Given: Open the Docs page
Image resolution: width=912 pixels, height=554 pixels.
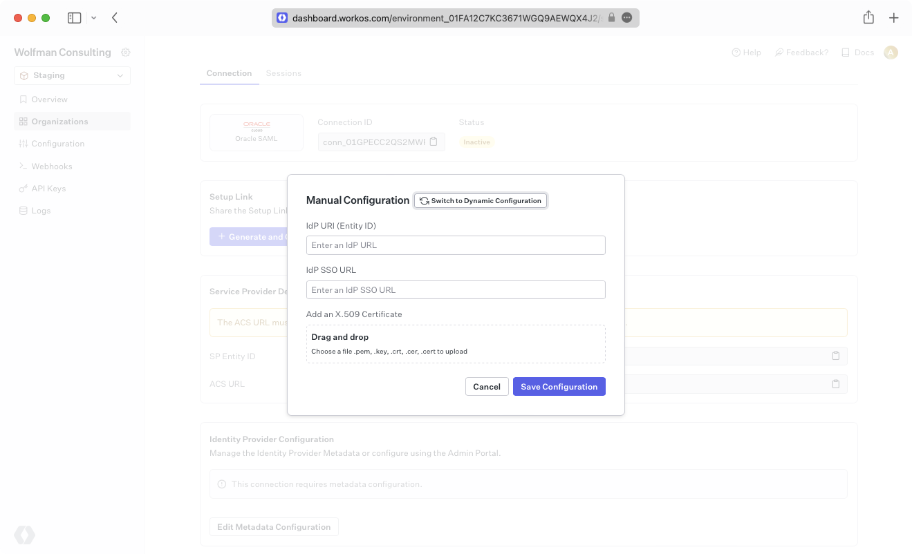Looking at the screenshot, I should coord(857,52).
